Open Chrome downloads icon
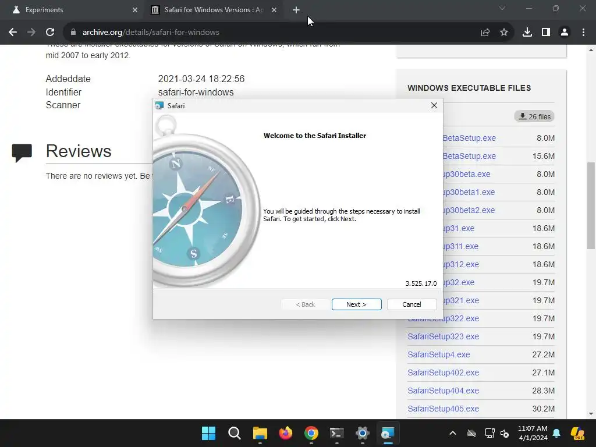This screenshot has width=596, height=447. point(527,33)
